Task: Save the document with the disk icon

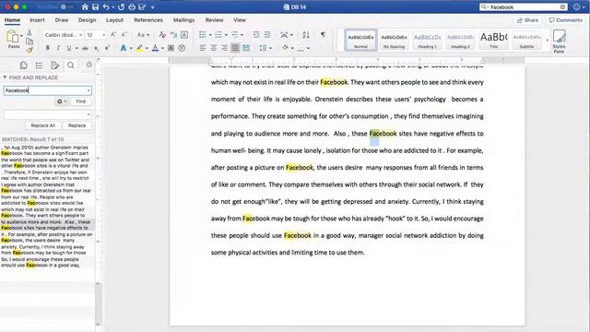Action: click(96, 6)
